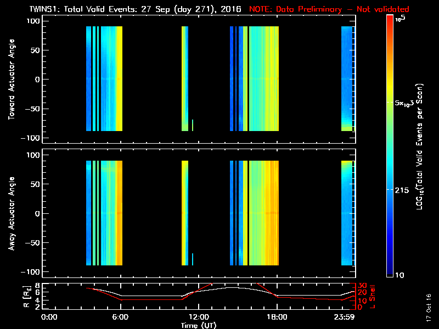Click the '6:00' time tick label
Viewport: 439px width, 329px height.
point(120,317)
